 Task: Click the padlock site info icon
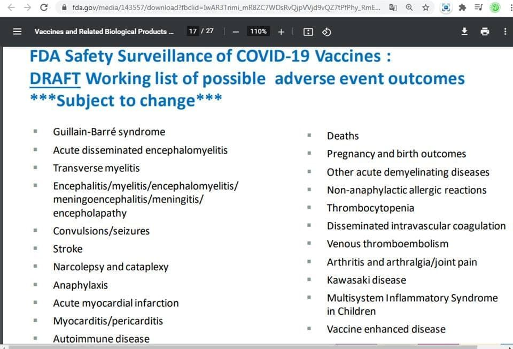pos(64,7)
